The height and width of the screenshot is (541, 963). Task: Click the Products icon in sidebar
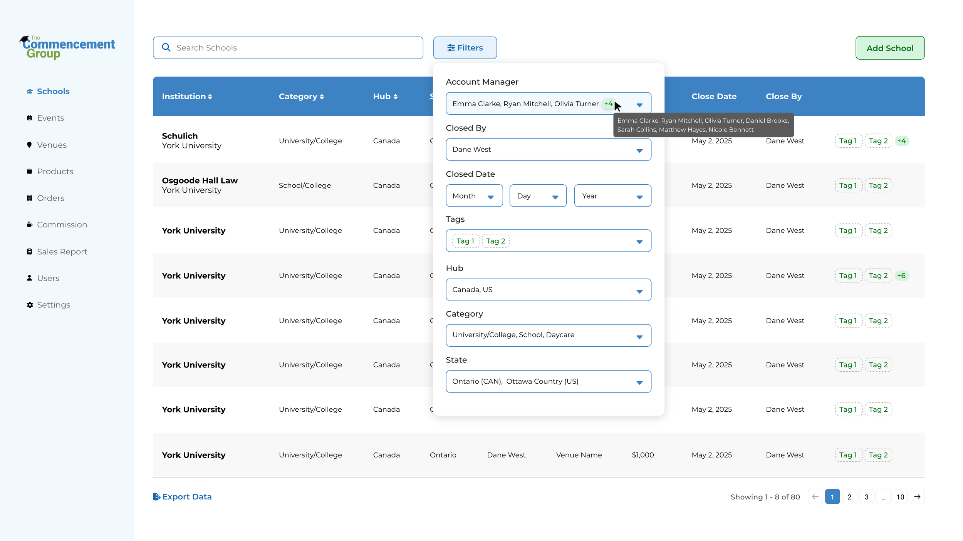click(29, 171)
